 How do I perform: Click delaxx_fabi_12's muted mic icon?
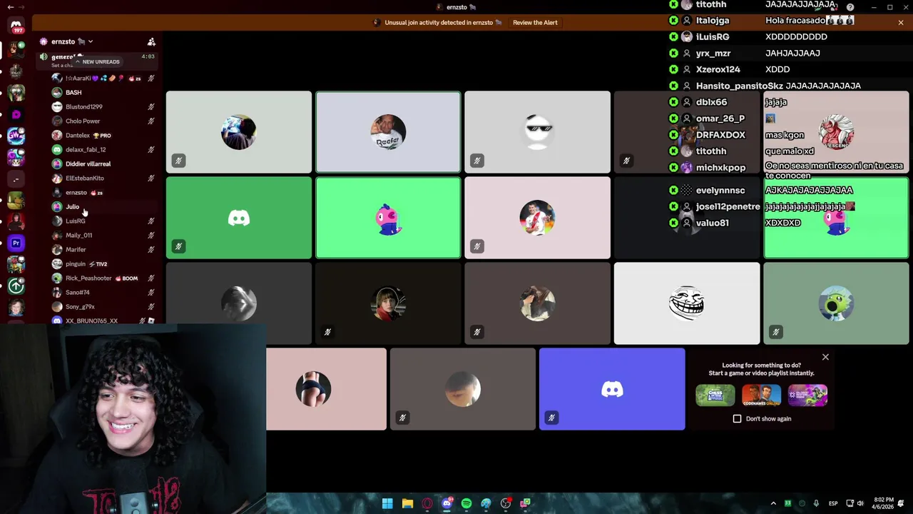tap(151, 150)
